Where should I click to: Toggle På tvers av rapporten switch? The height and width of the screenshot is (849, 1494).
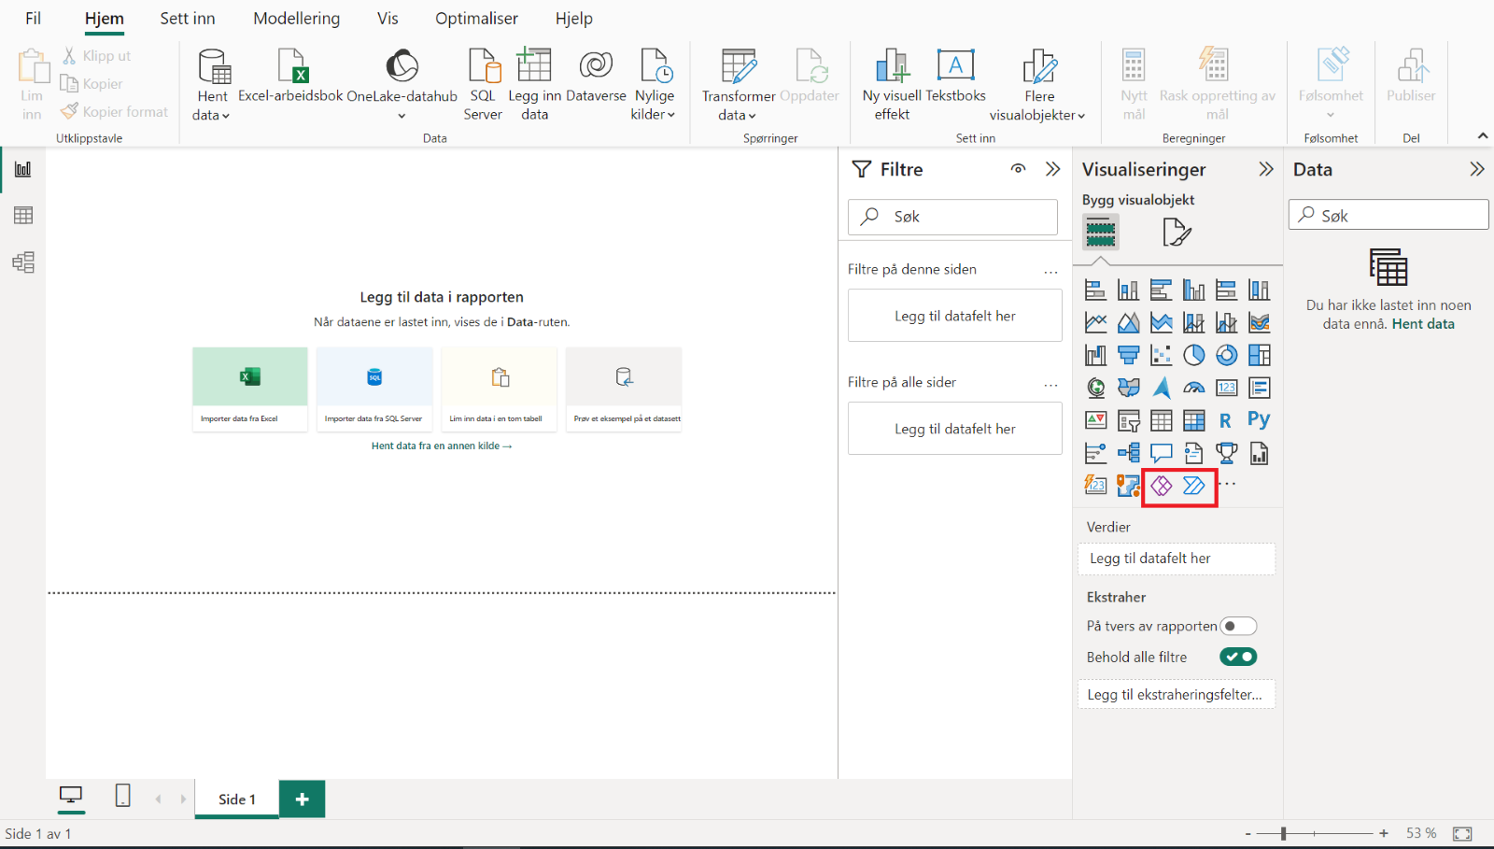tap(1238, 626)
